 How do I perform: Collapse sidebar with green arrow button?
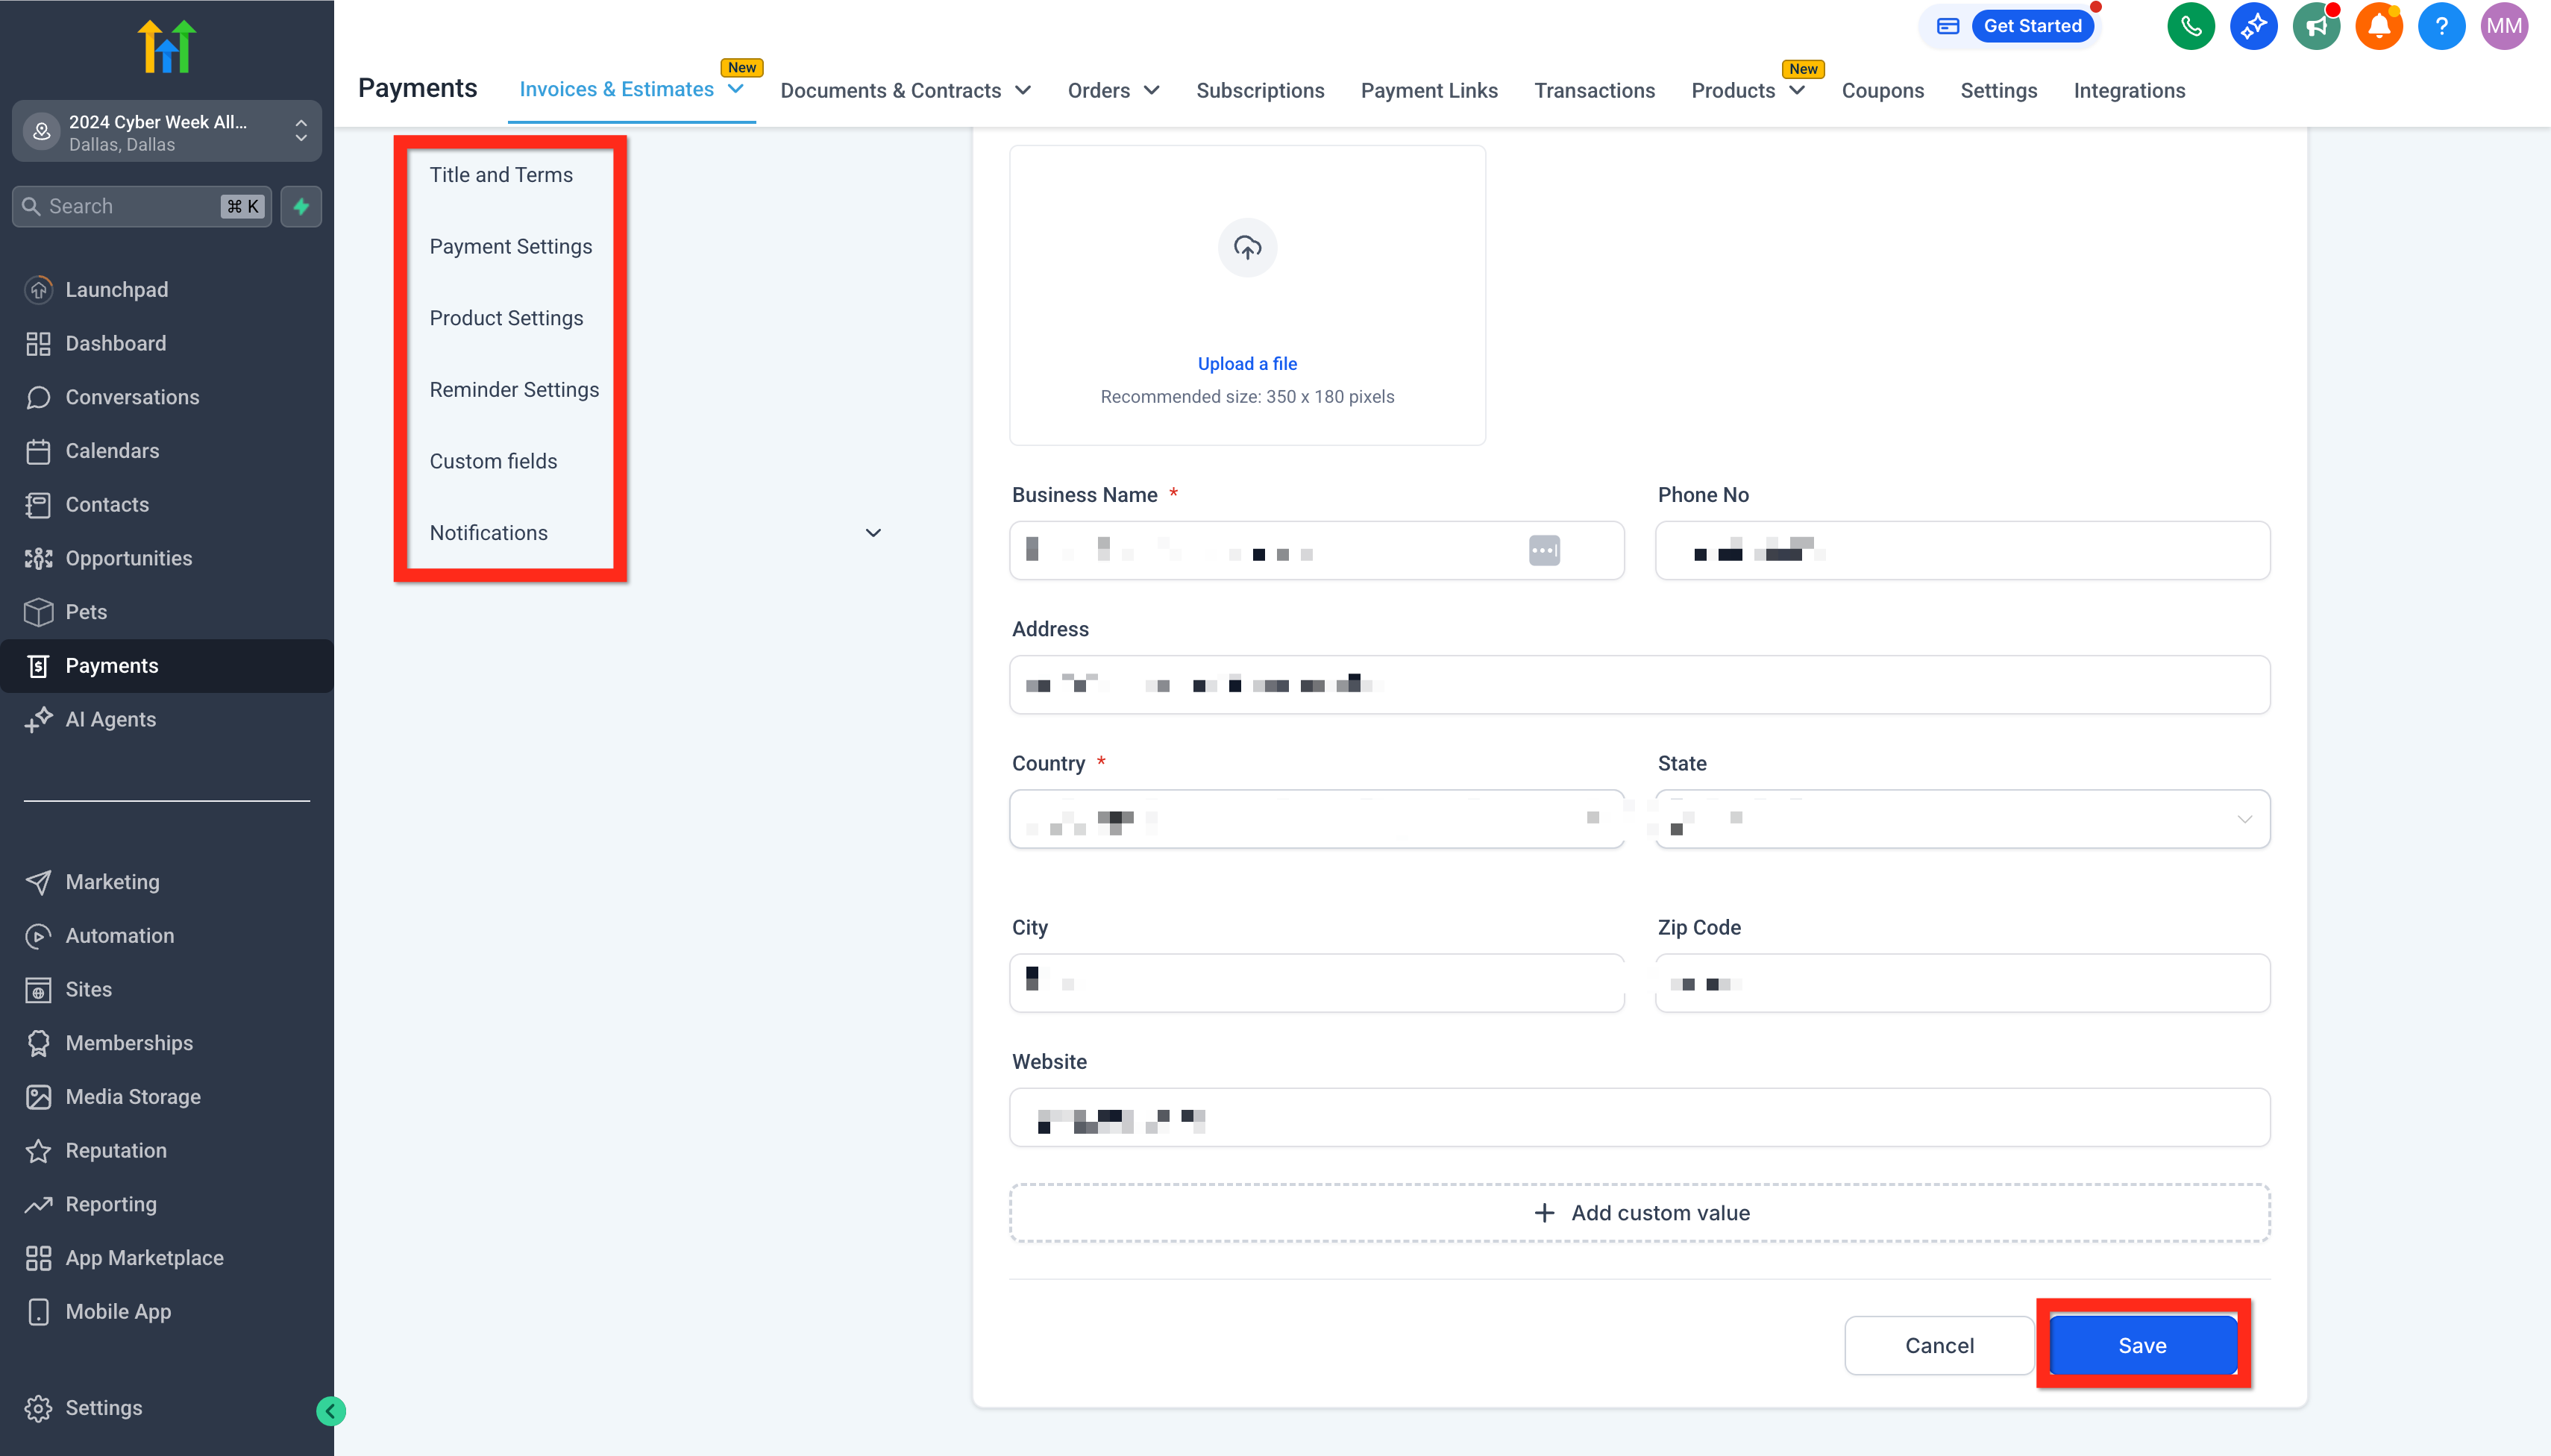click(331, 1411)
